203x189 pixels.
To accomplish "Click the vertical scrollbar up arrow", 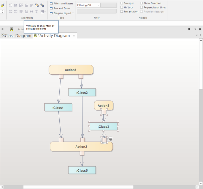I will click(201, 40).
